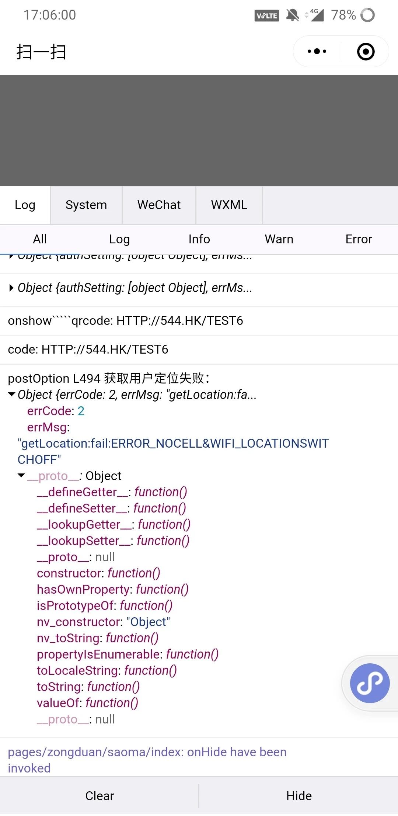This screenshot has height=816, width=398.
Task: Select the onshow qrcode HTTP://544.HK/TEST6 line
Action: coord(125,321)
